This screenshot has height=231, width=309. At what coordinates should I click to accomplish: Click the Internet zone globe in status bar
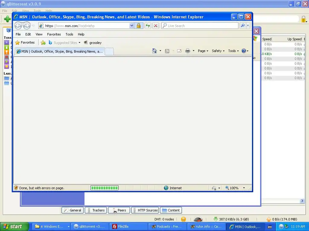click(x=166, y=188)
